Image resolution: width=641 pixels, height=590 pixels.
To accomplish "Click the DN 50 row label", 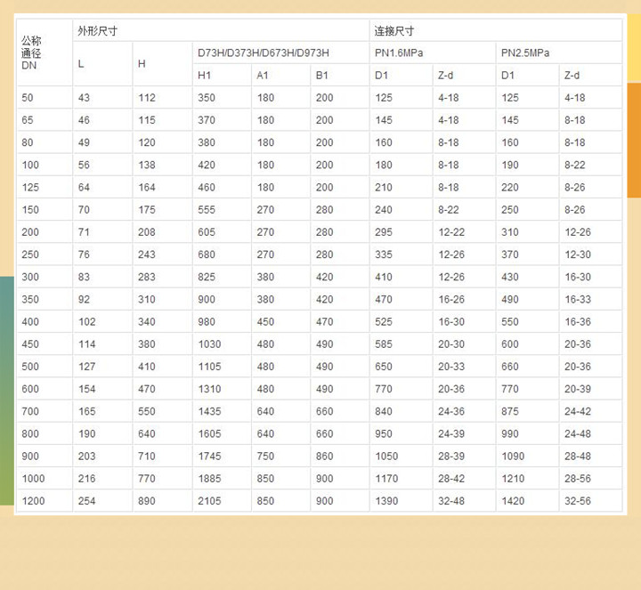I will pos(28,98).
